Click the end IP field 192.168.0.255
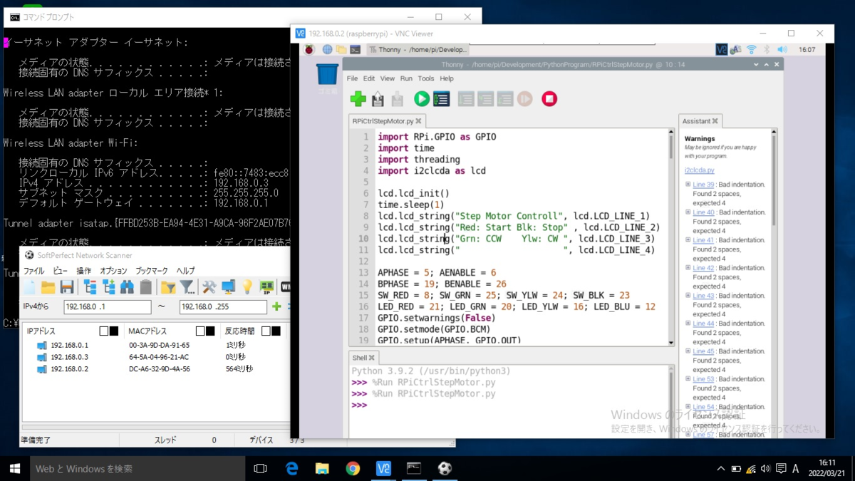Viewport: 855px width, 481px height. click(x=223, y=307)
